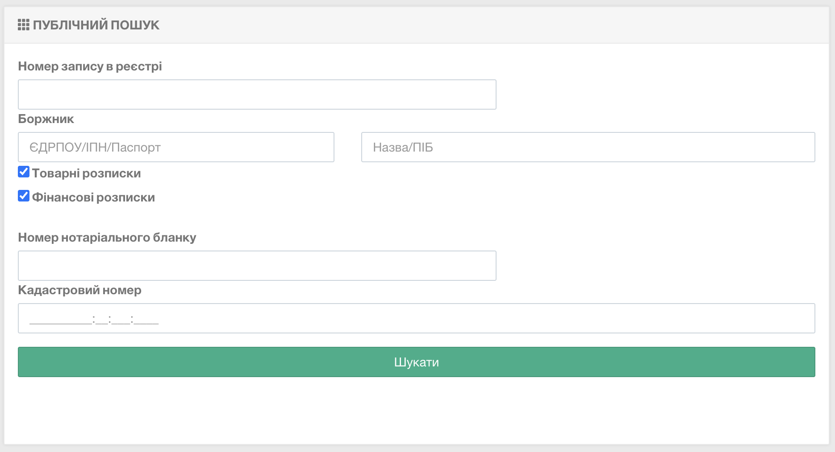Uncheck the Товарні розписки checkbox
The image size is (835, 452).
pyautogui.click(x=24, y=172)
